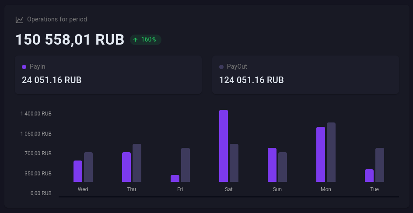The height and width of the screenshot is (213, 413).
Task: Click the 150 558,01 RUB total amount
Action: tap(70, 40)
